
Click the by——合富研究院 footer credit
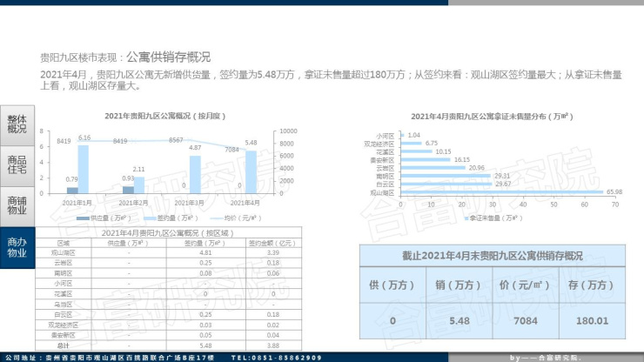[546, 358]
